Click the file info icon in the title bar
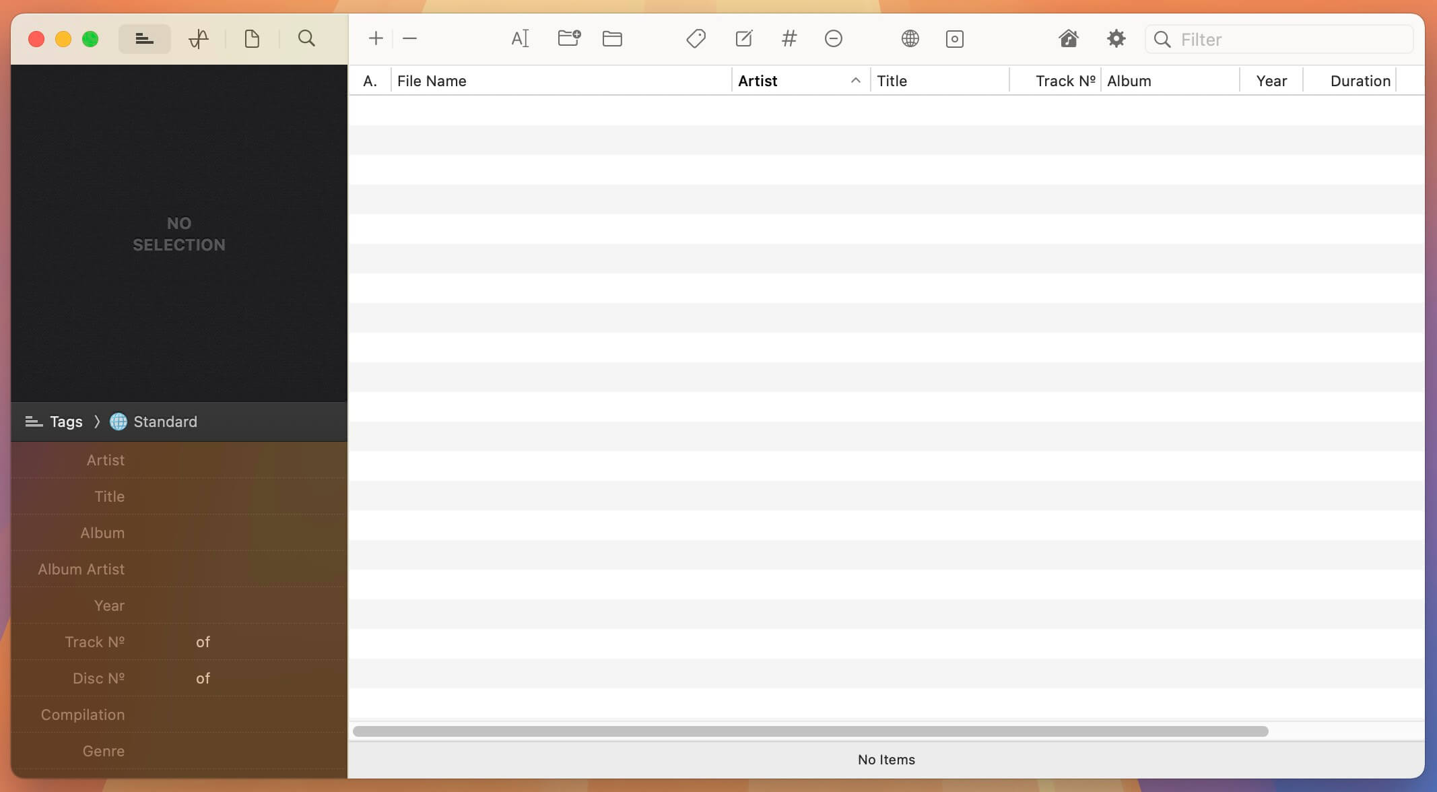The width and height of the screenshot is (1437, 792). [x=252, y=38]
